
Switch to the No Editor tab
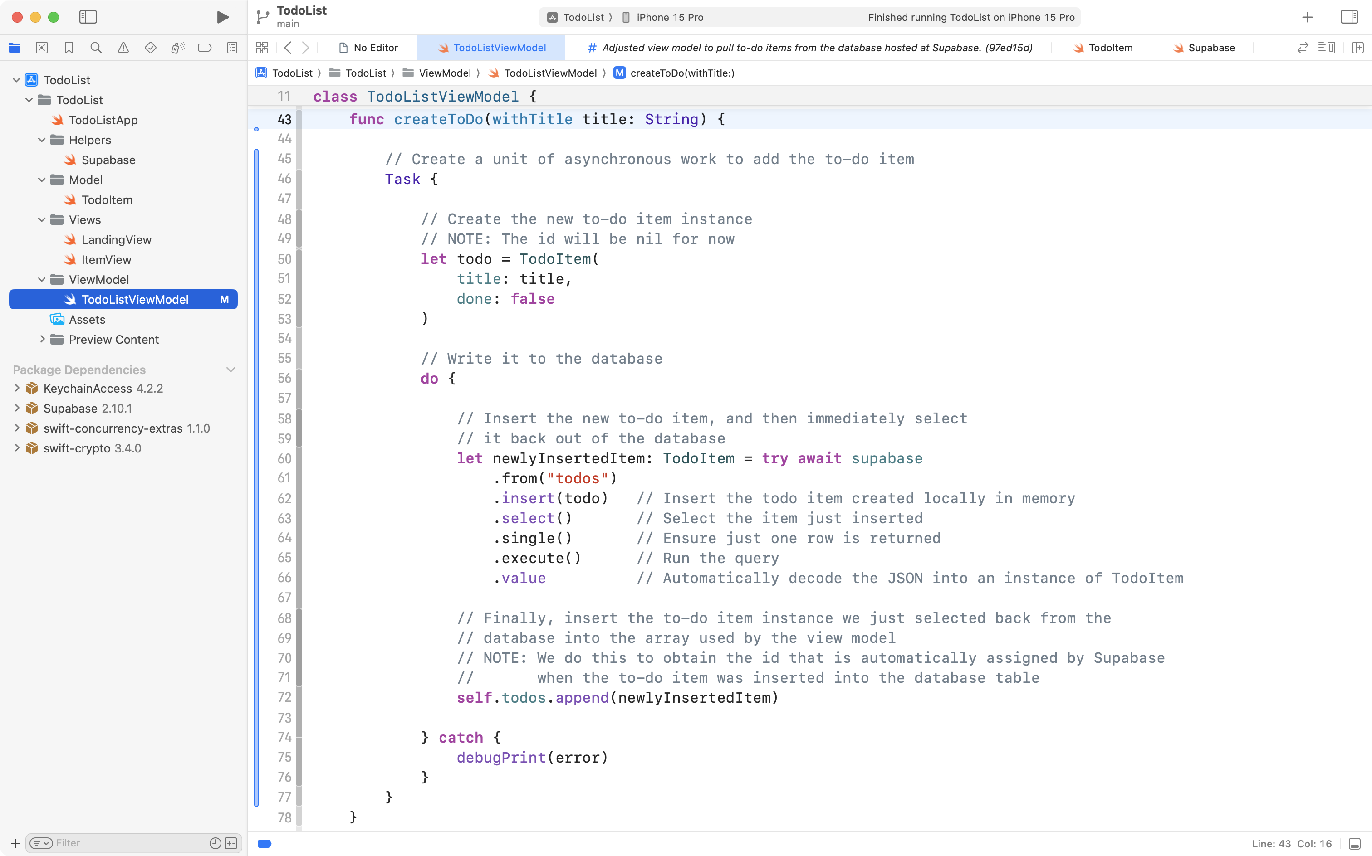click(x=369, y=48)
